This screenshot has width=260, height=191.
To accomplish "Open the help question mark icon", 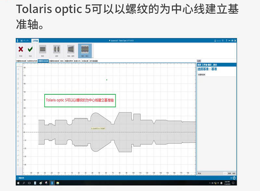I will pos(227,41).
